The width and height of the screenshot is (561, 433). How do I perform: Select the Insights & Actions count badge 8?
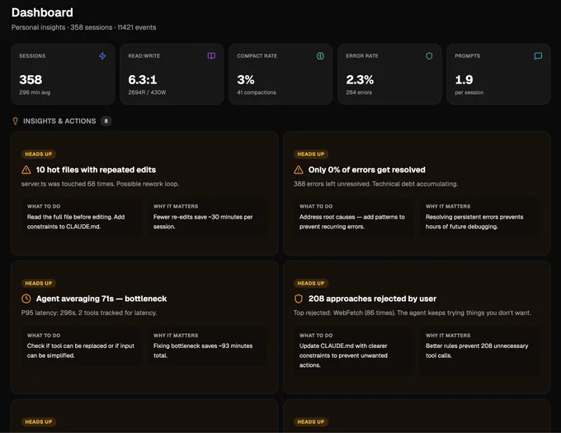click(x=106, y=121)
